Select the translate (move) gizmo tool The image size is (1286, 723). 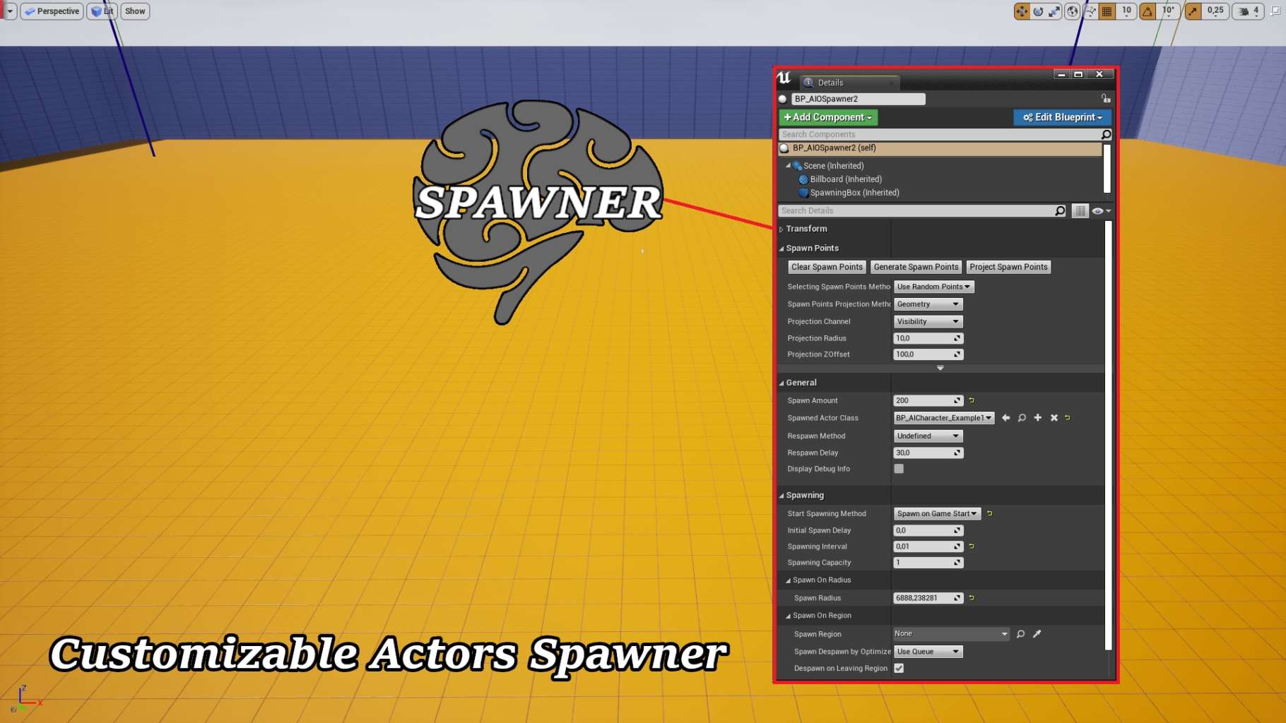[1022, 11]
